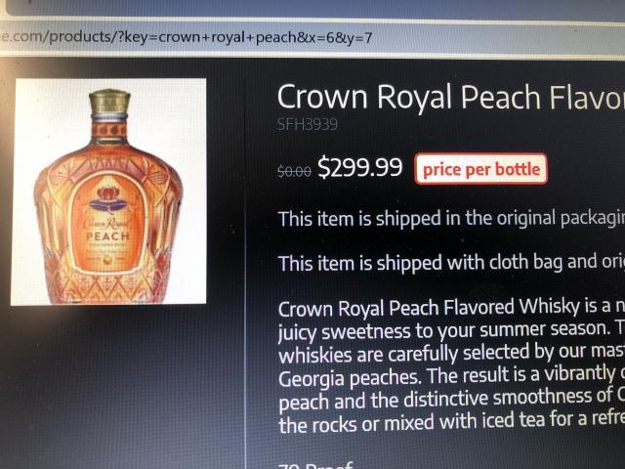Click the red 'price per bottle' badge

480,169
